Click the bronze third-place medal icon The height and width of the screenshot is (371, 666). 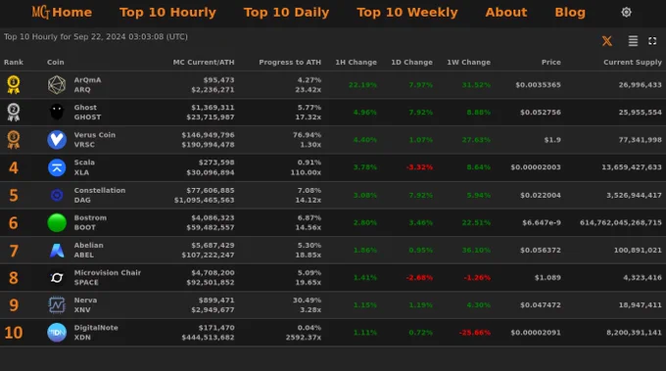pos(14,140)
